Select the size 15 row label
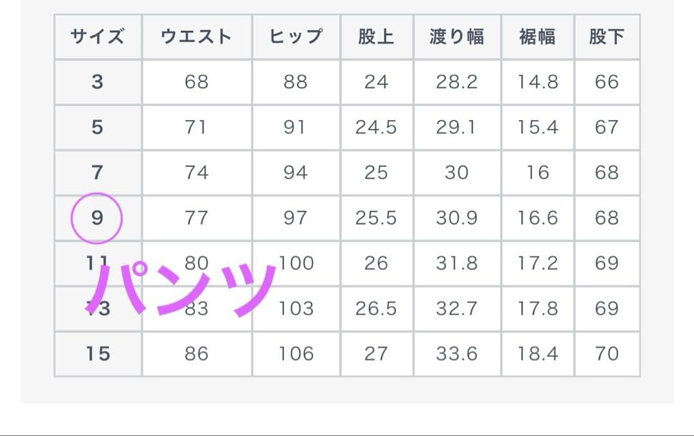 pyautogui.click(x=98, y=354)
